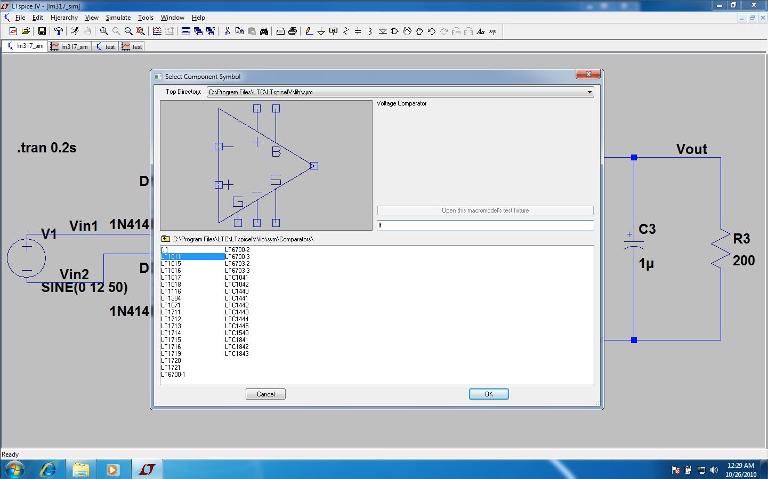Open Internet Explorer from the taskbar

coord(48,469)
